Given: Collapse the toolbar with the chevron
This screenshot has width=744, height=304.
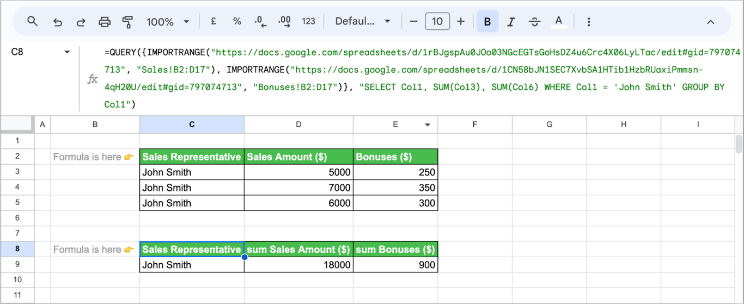Looking at the screenshot, I should 710,22.
